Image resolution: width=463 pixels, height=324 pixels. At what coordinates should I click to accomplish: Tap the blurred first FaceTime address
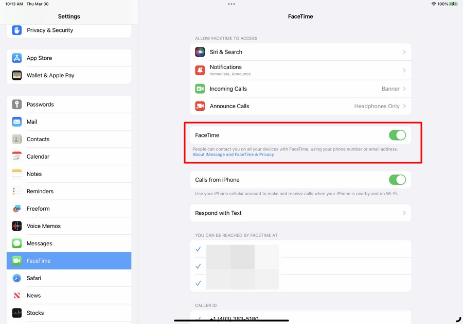(242, 249)
